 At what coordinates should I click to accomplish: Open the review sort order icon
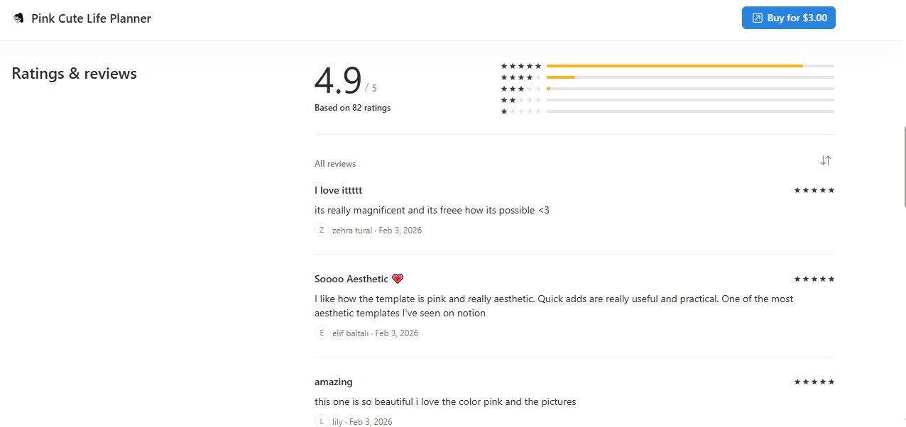(x=825, y=160)
